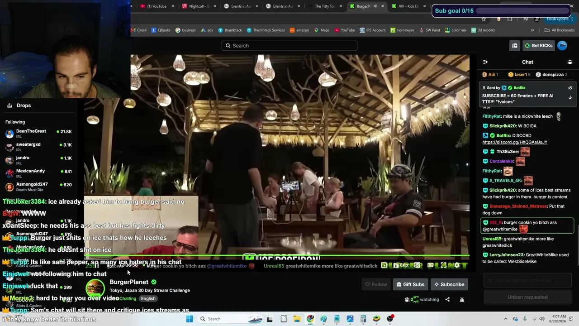This screenshot has width=579, height=326.
Task: Click the English language tag
Action: click(x=148, y=298)
